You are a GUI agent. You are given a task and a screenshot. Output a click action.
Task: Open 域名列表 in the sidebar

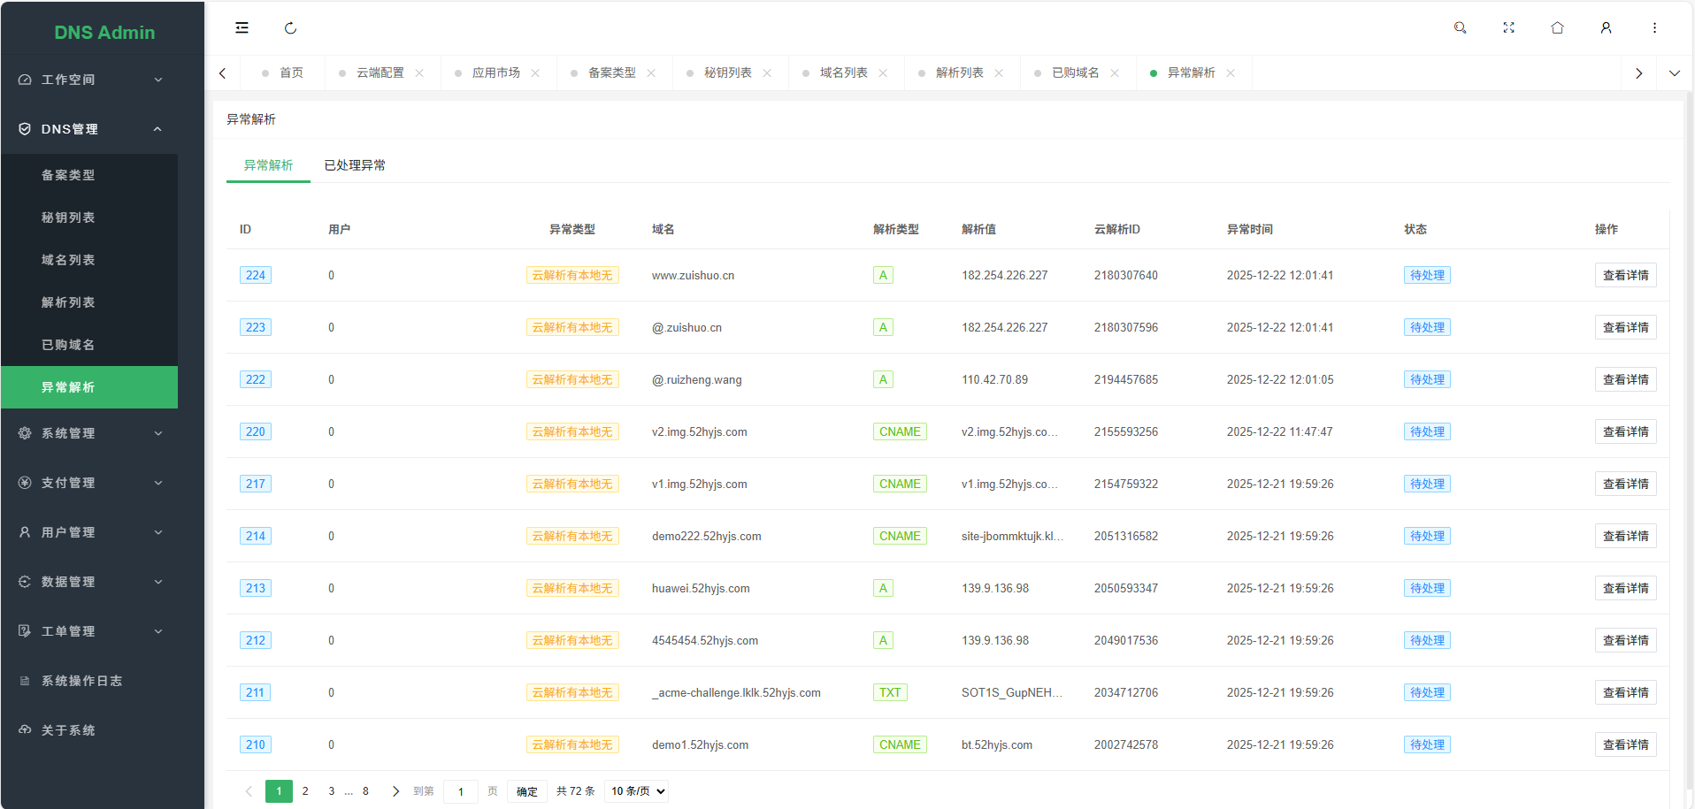[68, 260]
